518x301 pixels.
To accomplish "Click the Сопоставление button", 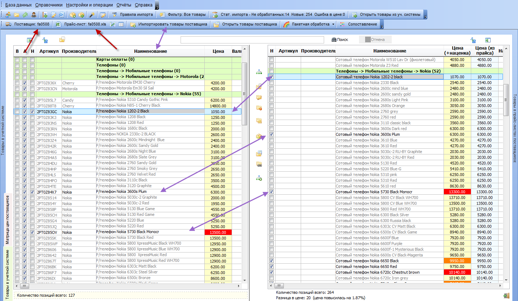I will click(358, 24).
